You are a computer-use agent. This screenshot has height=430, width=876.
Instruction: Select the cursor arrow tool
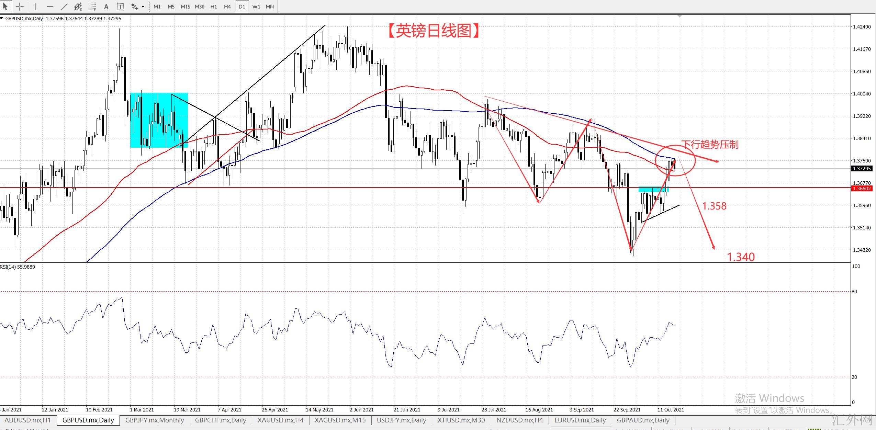5,7
